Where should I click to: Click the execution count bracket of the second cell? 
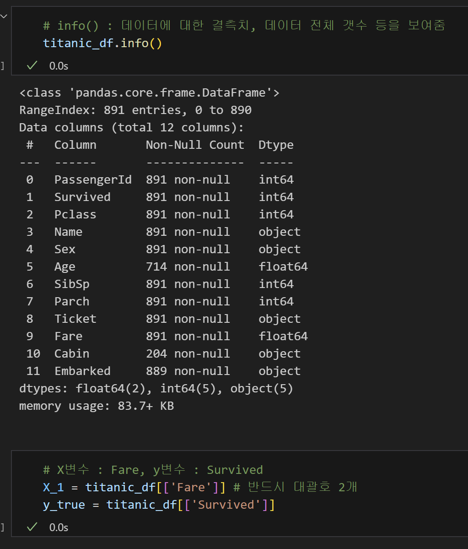[x=2, y=527]
